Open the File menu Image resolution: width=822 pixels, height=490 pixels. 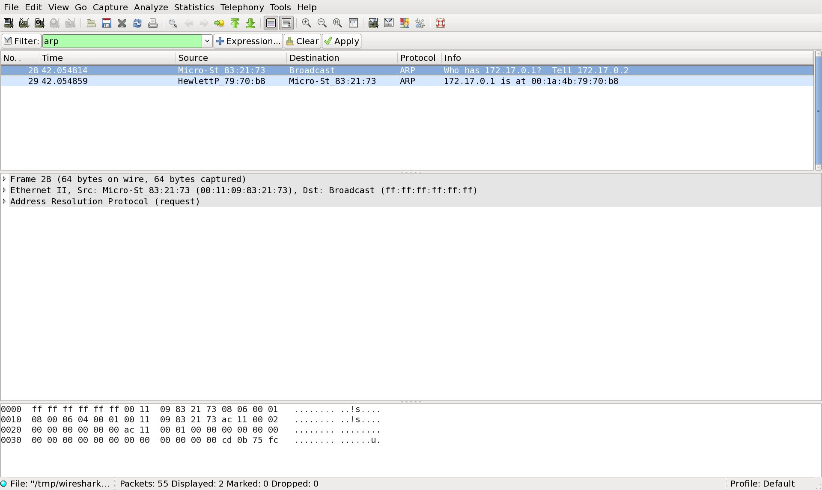[11, 7]
